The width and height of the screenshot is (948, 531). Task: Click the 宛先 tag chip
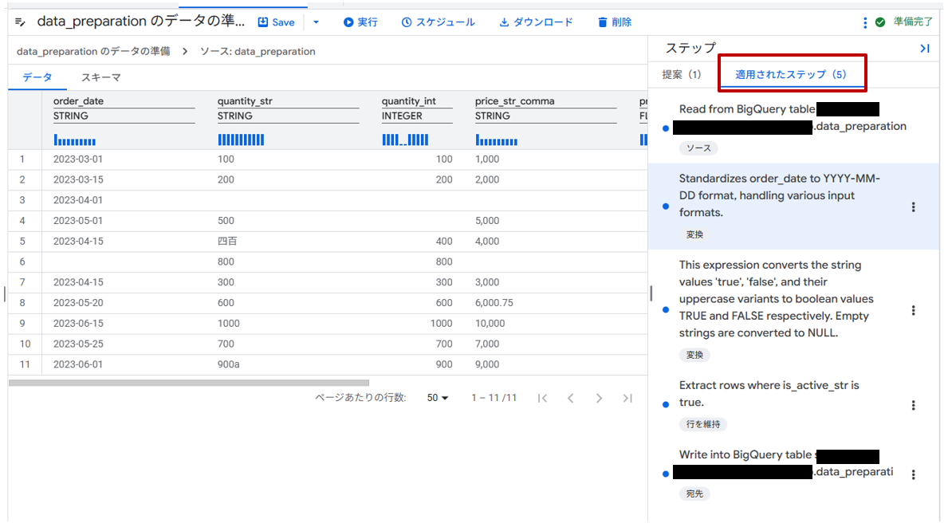coord(694,494)
